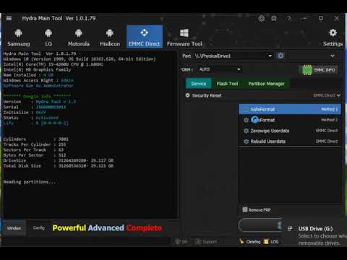The height and width of the screenshot is (260, 347).
Task: Select SafeFormat Method 1 option
Action: pyautogui.click(x=290, y=109)
